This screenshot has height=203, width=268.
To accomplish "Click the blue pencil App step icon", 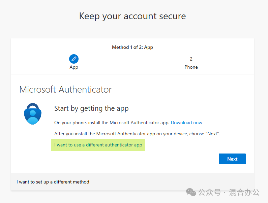I will point(74,59).
